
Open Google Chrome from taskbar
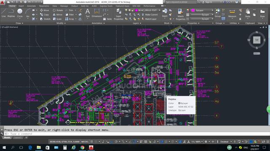pos(82,147)
